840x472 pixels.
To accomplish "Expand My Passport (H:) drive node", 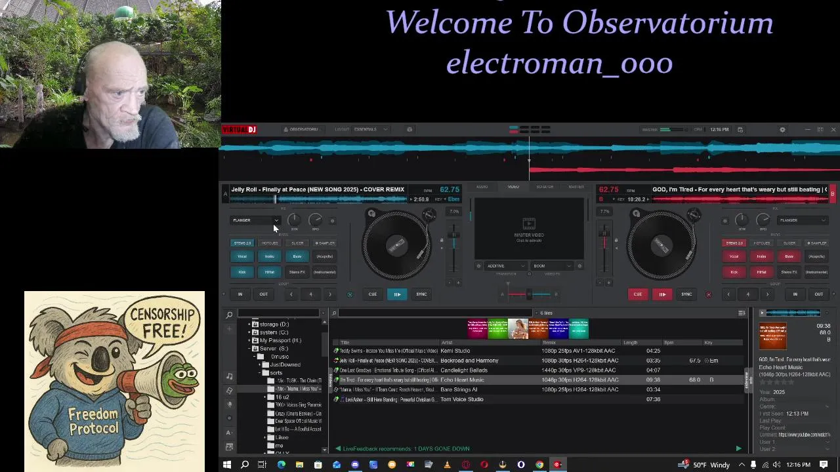I will [249, 340].
